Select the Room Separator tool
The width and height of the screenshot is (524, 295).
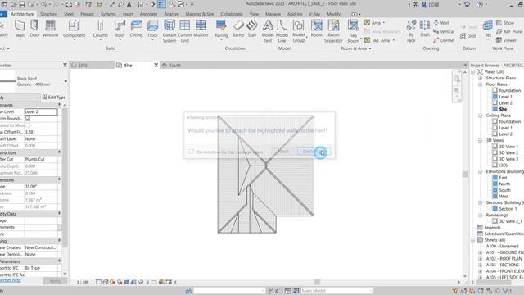[x=333, y=31]
